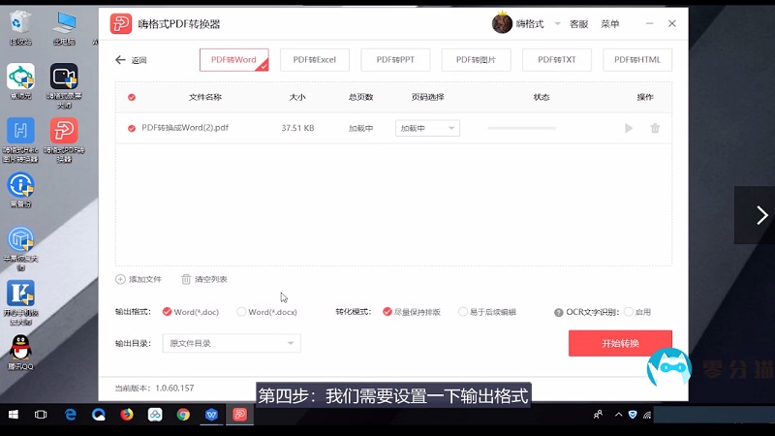Click the trash icon to delete the file row
The image size is (775, 436).
655,128
